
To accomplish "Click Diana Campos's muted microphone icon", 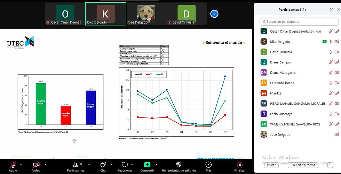I will (331, 62).
